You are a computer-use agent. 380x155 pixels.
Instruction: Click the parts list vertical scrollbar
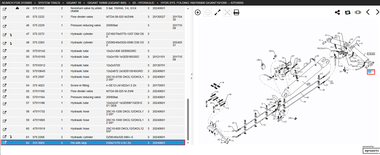coord(188,119)
